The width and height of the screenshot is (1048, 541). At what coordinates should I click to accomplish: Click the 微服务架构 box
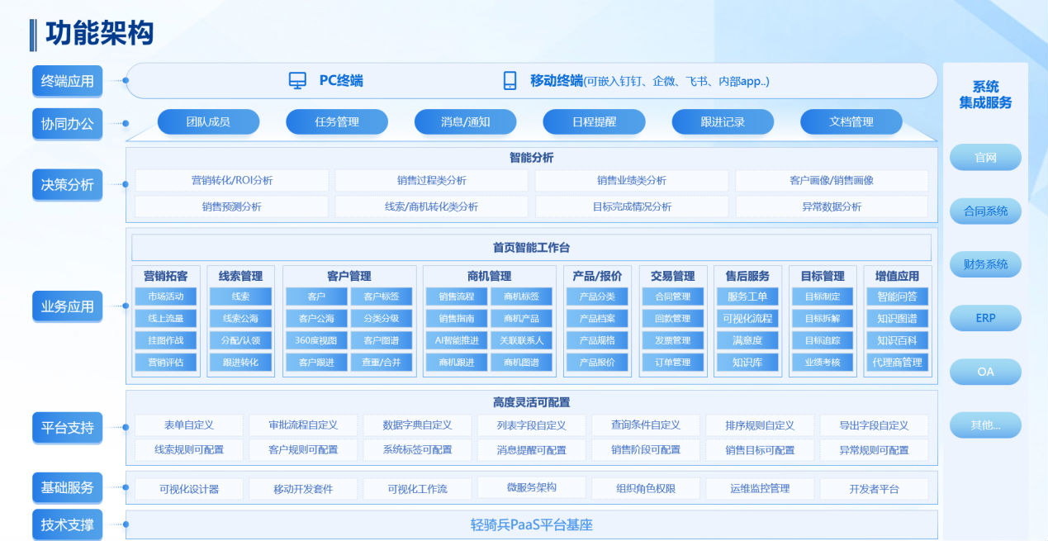tap(531, 487)
